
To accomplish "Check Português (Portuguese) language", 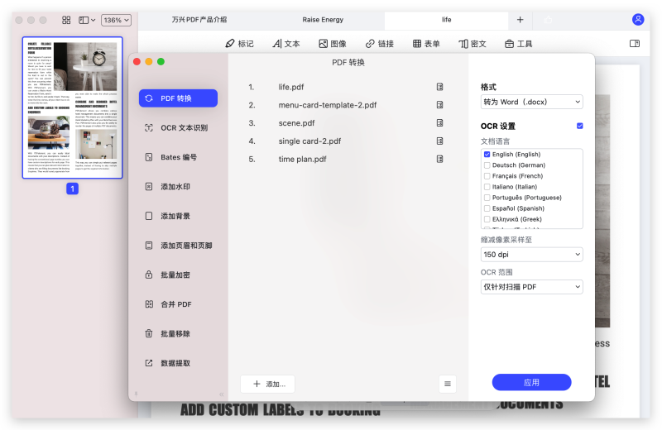I will coord(487,198).
